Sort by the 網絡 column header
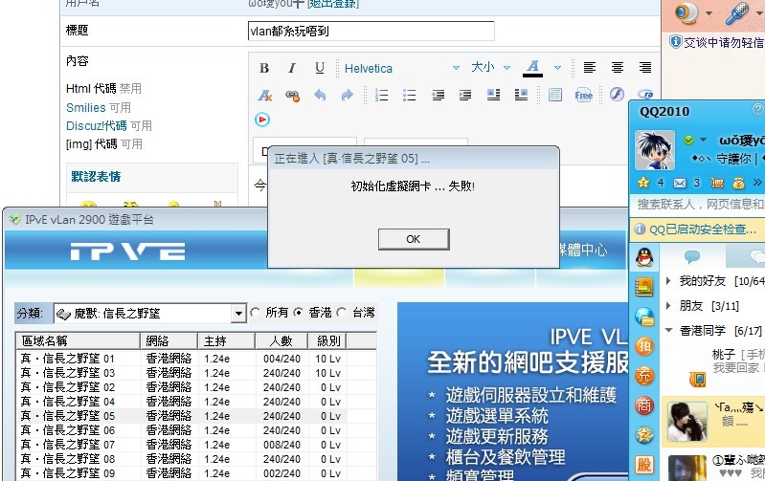 (169, 341)
